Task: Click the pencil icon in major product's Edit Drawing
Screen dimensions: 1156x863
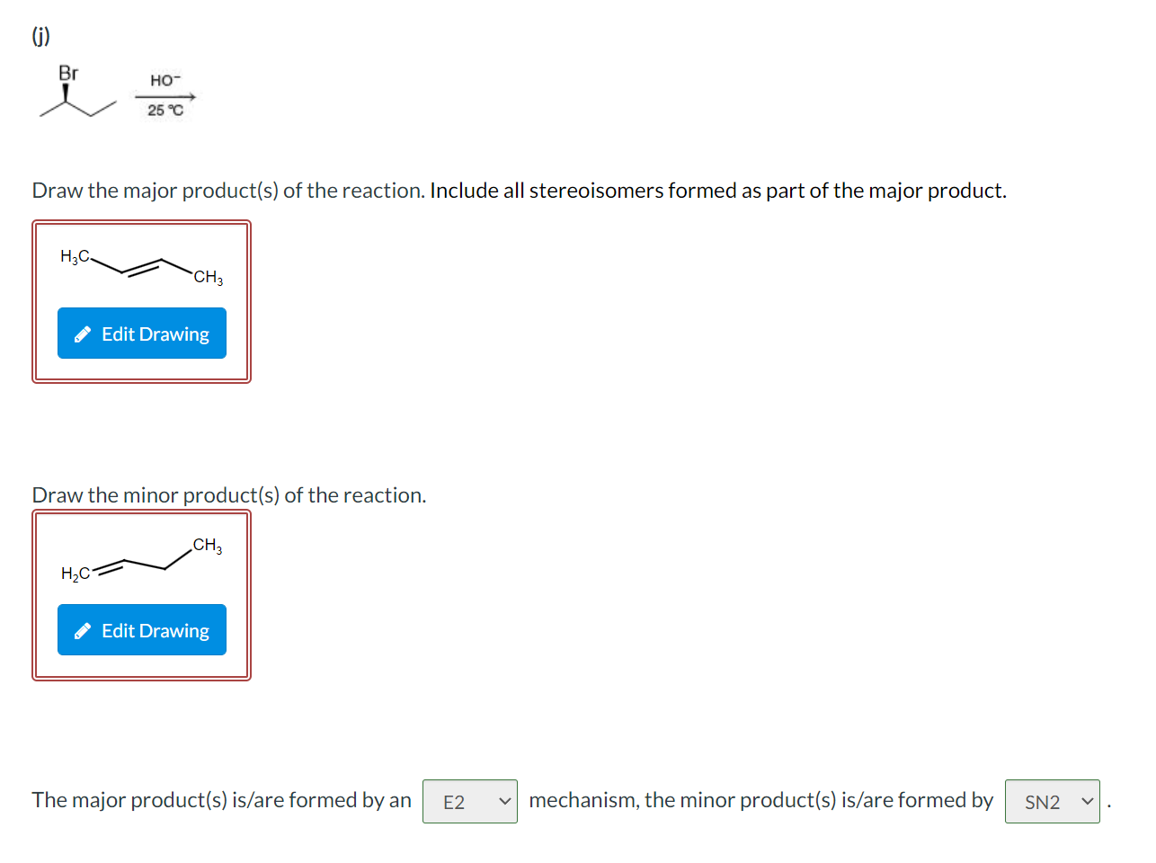Action: coord(83,334)
